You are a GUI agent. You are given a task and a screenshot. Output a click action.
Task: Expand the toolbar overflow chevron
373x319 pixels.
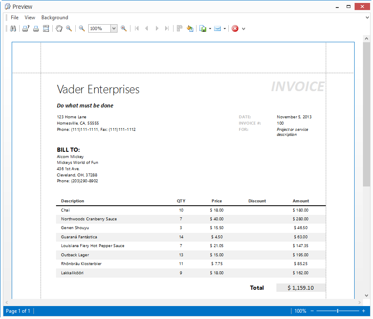pos(244,29)
